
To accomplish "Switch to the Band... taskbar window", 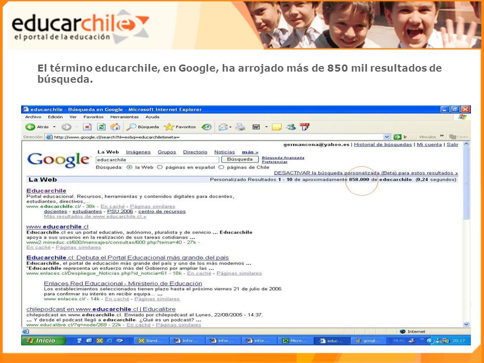I will point(152,340).
